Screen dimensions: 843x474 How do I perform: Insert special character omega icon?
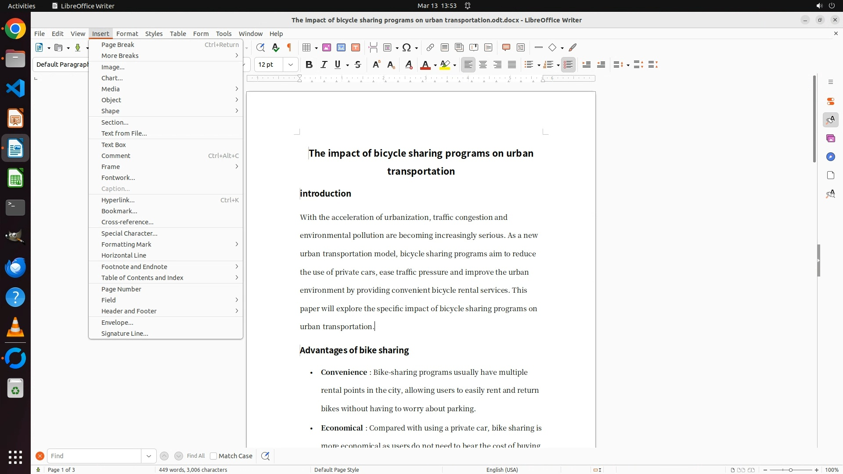click(407, 48)
